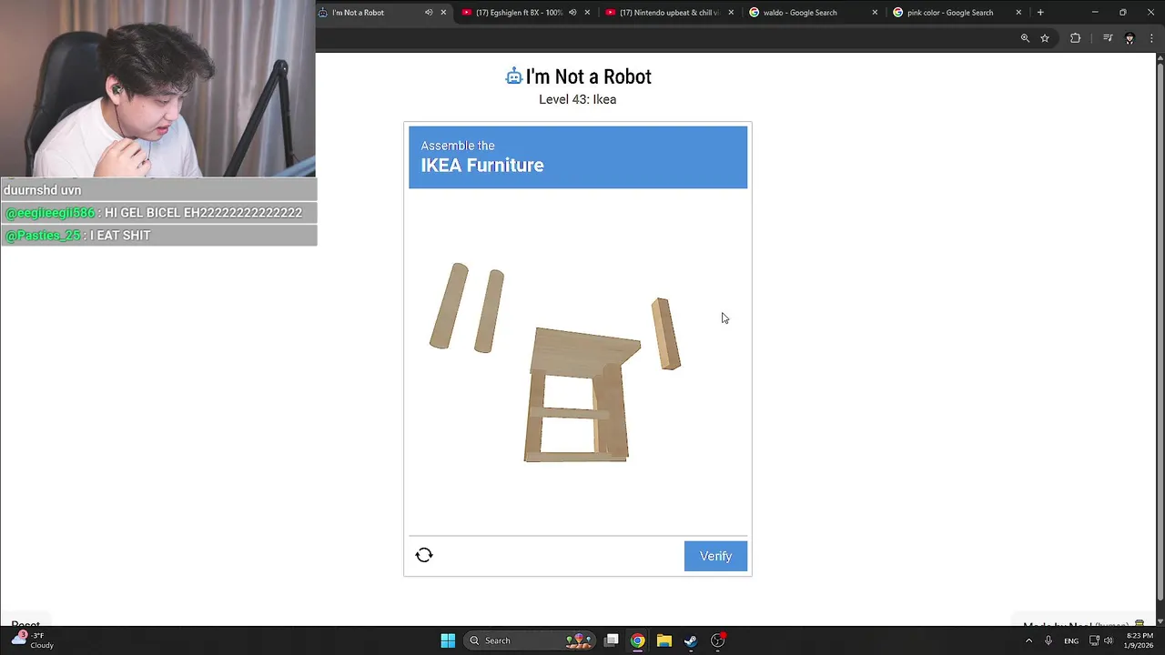Click the chair crossbar between the legs
Screen dimensions: 1165x655
(x=571, y=414)
